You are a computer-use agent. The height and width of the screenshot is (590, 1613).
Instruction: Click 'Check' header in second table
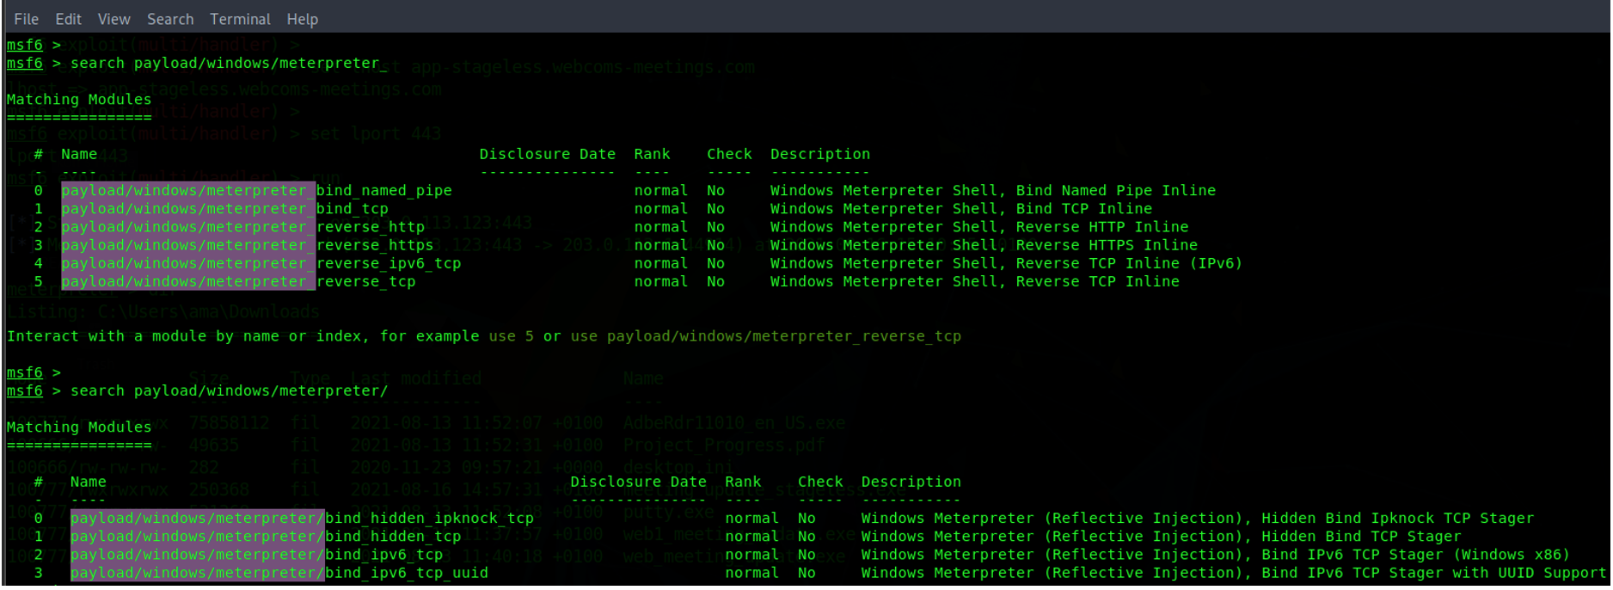point(820,482)
